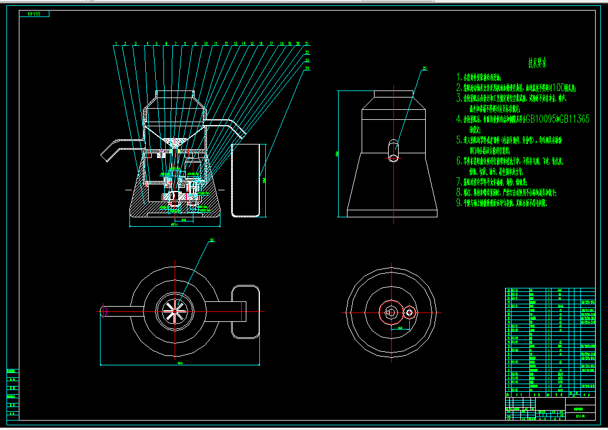Select part balloon number 17
Viewport: 608px width, 430px height.
[x=272, y=44]
